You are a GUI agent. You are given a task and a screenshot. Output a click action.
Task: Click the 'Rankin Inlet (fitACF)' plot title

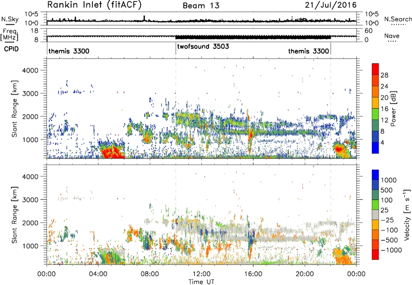point(94,5)
